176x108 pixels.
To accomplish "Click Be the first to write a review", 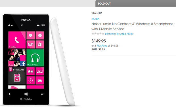I will (119, 34).
